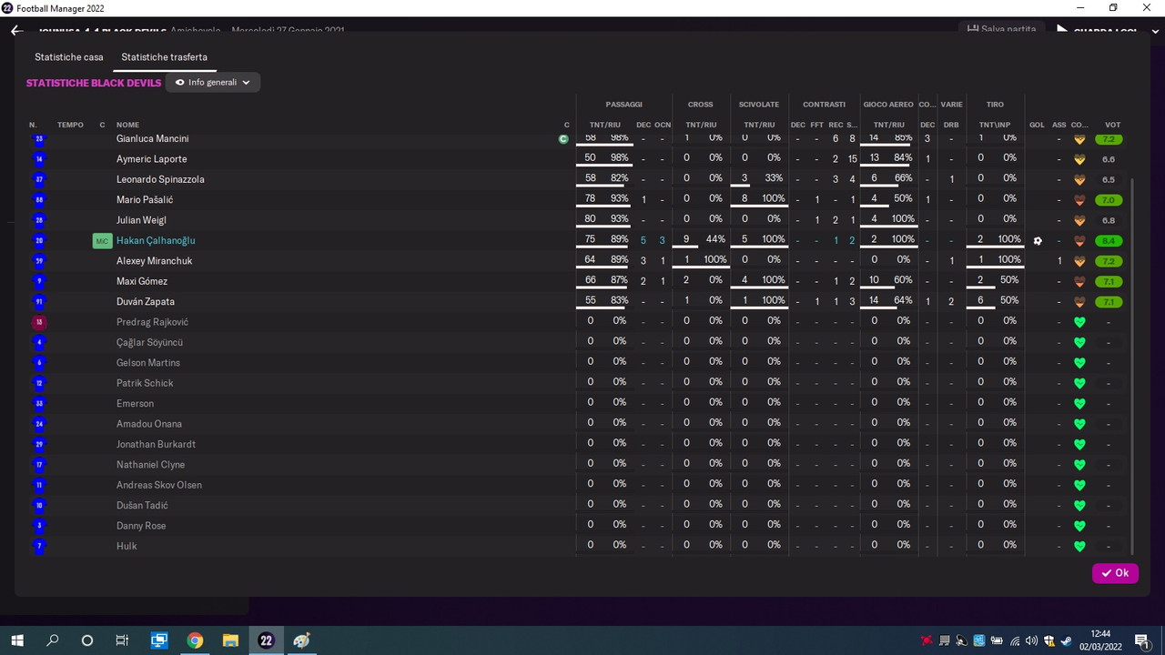
Task: Click the back arrow at top left
Action: click(x=16, y=30)
